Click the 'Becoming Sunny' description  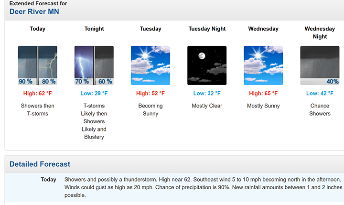coord(150,109)
